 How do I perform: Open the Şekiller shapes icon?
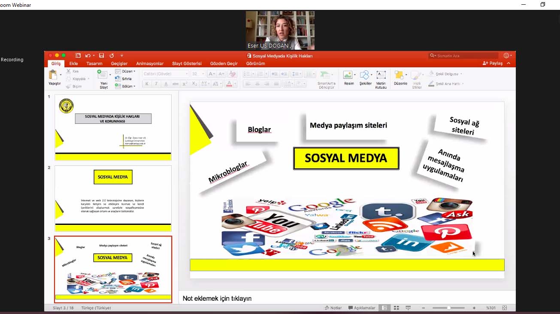tap(364, 75)
